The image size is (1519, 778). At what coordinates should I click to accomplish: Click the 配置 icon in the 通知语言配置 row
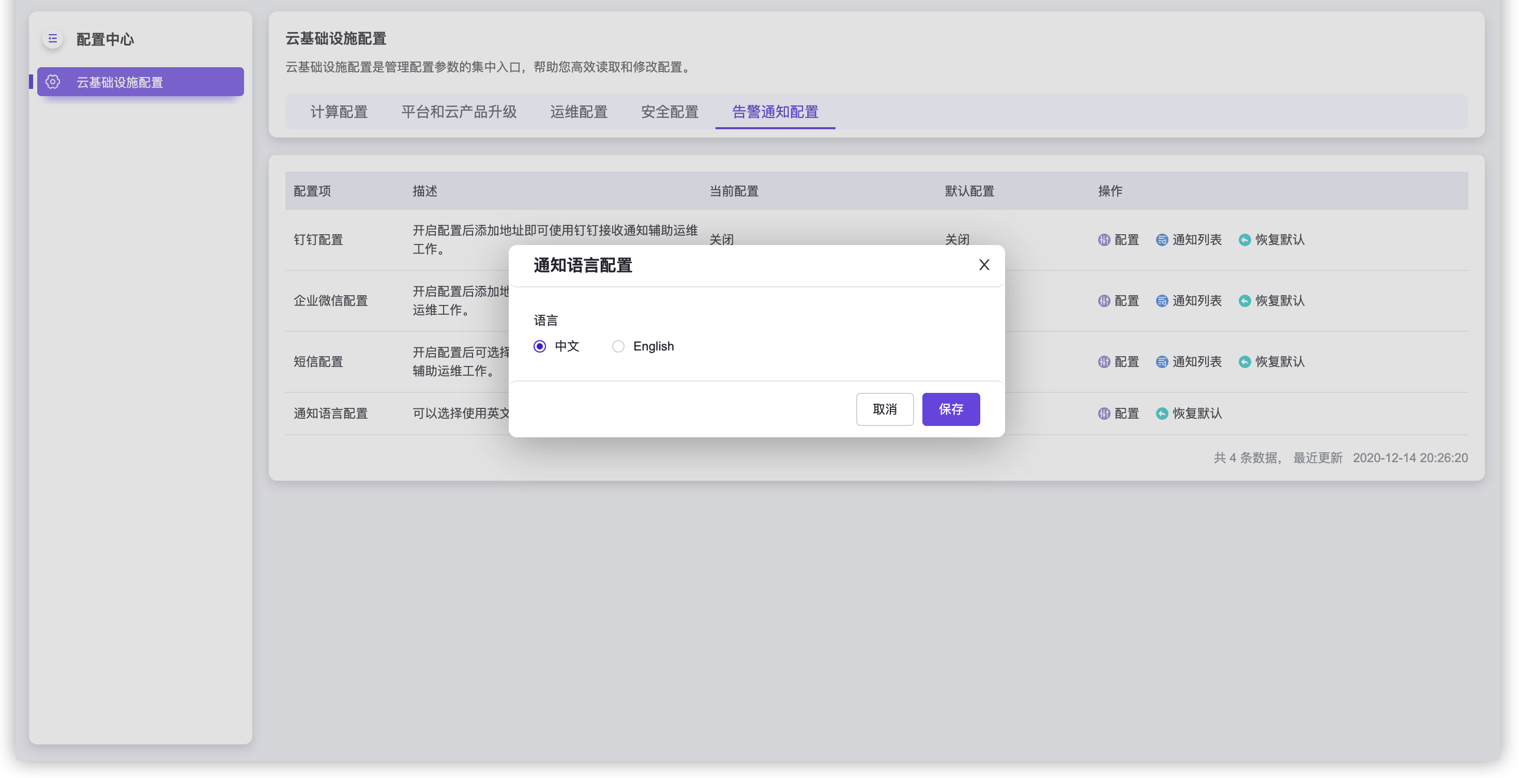click(x=1104, y=414)
